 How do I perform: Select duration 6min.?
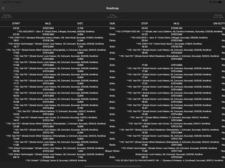point(112,102)
